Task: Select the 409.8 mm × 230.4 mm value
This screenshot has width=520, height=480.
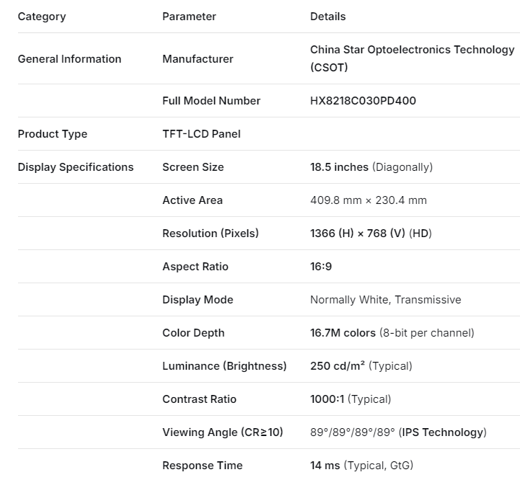Action: (x=368, y=200)
